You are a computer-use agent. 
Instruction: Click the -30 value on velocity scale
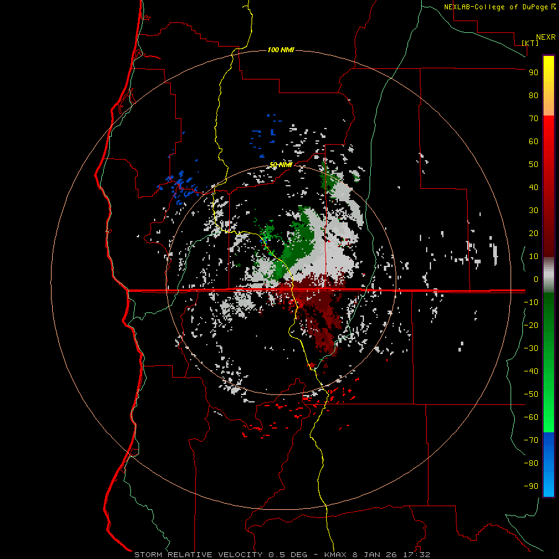click(x=531, y=348)
